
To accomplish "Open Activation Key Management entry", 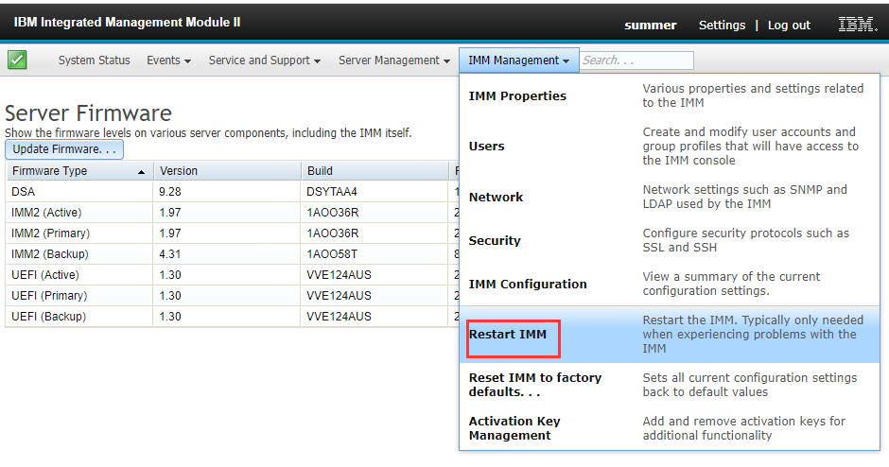I will (670, 428).
